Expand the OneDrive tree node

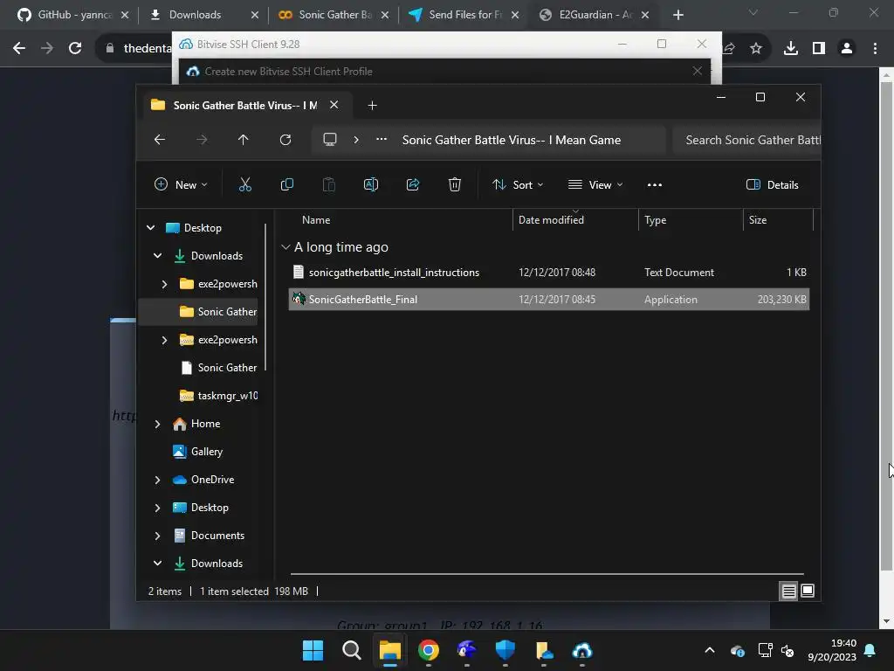tap(157, 480)
